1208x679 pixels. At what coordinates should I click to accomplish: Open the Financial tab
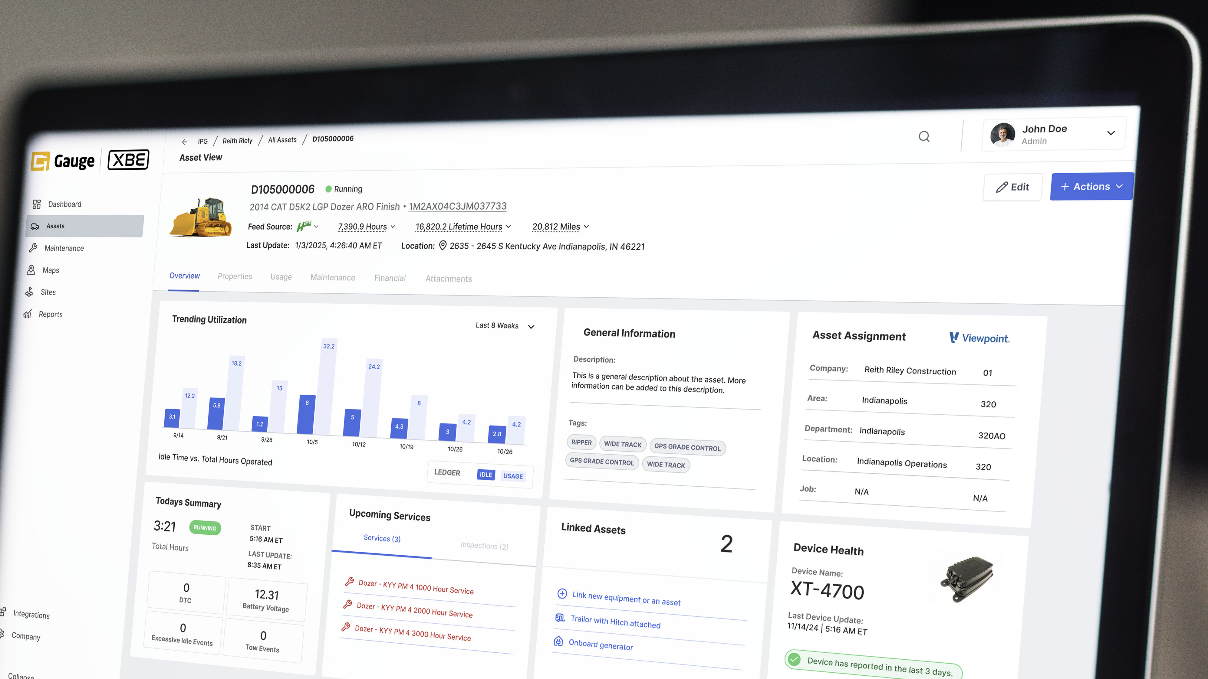pyautogui.click(x=390, y=278)
